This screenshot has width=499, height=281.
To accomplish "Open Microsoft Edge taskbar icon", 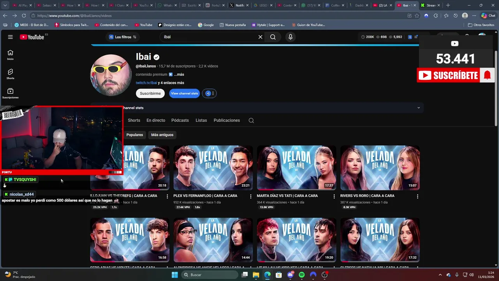I will (267, 275).
